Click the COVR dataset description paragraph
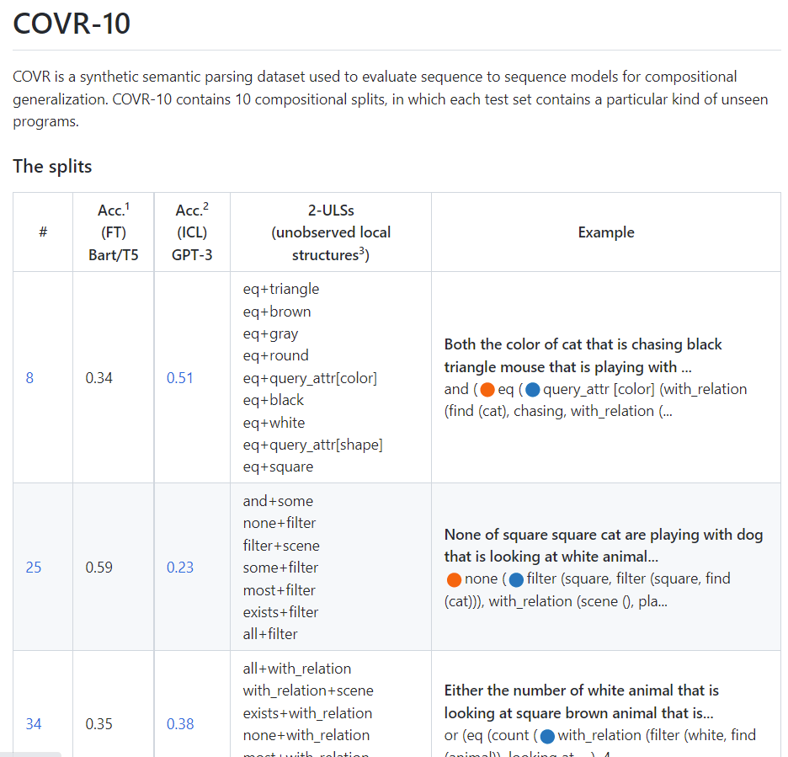The width and height of the screenshot is (788, 757). (390, 99)
